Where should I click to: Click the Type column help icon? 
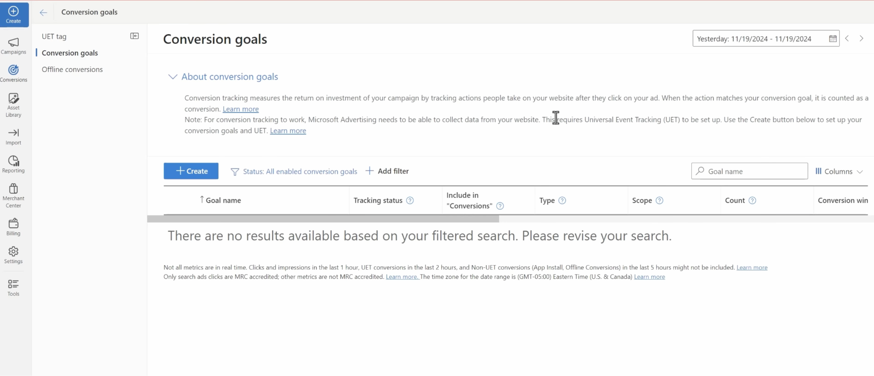point(562,200)
